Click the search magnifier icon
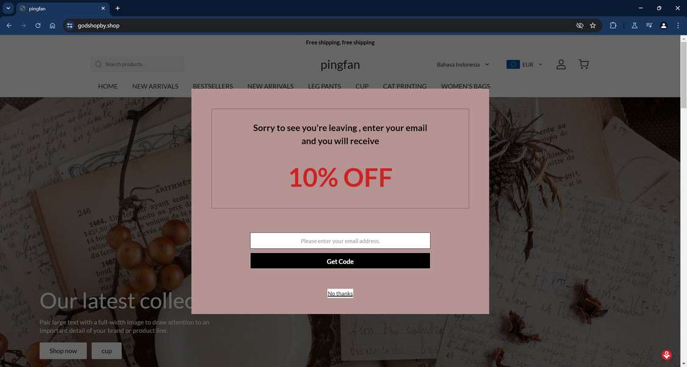Viewport: 687px width, 367px height. pyautogui.click(x=98, y=65)
